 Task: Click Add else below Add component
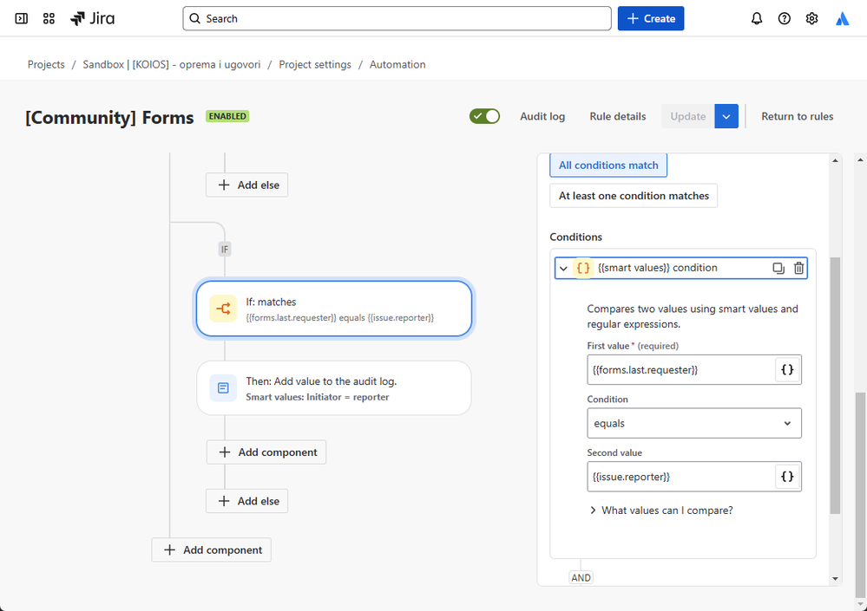click(246, 501)
